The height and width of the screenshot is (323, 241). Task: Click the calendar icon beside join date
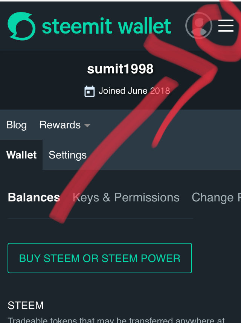coord(90,91)
